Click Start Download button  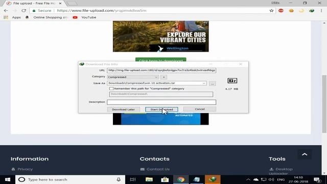tap(161, 109)
